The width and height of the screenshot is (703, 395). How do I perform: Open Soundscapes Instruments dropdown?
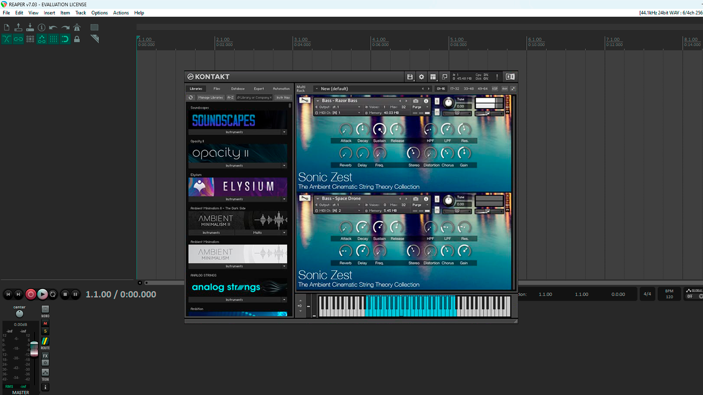284,132
